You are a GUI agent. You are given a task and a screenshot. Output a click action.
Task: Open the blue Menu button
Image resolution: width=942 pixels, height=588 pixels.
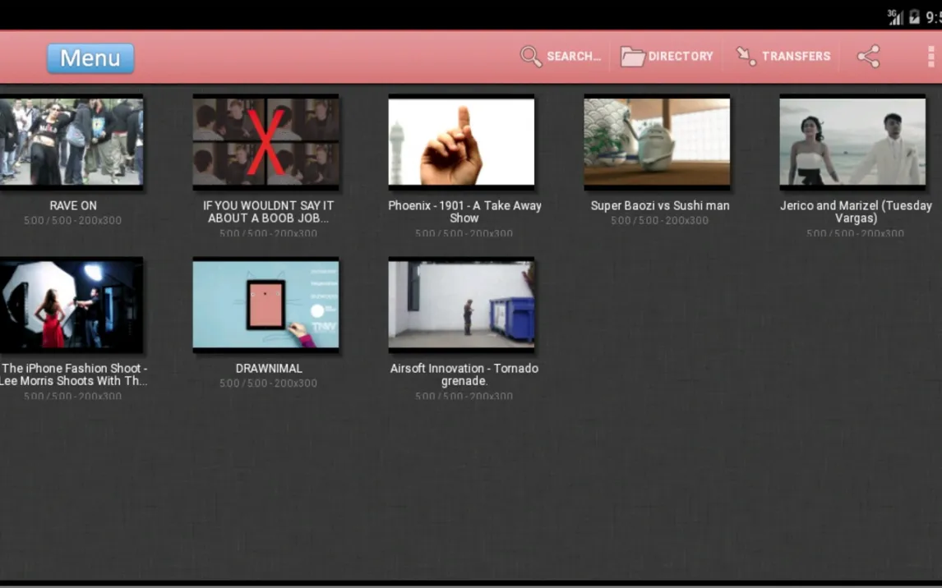pyautogui.click(x=90, y=58)
